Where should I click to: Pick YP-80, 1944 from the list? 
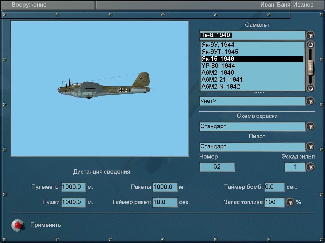(x=218, y=66)
